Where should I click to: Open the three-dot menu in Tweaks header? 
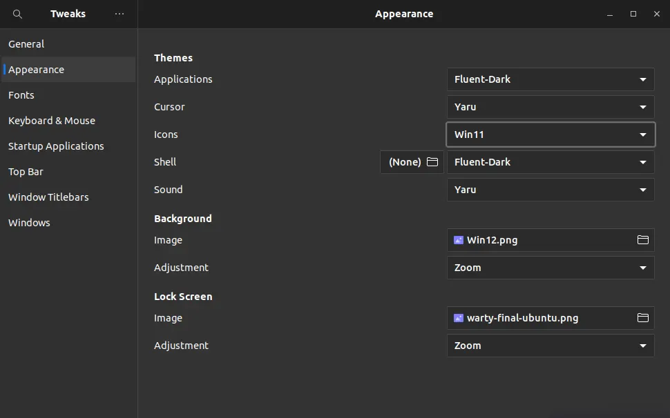(119, 14)
